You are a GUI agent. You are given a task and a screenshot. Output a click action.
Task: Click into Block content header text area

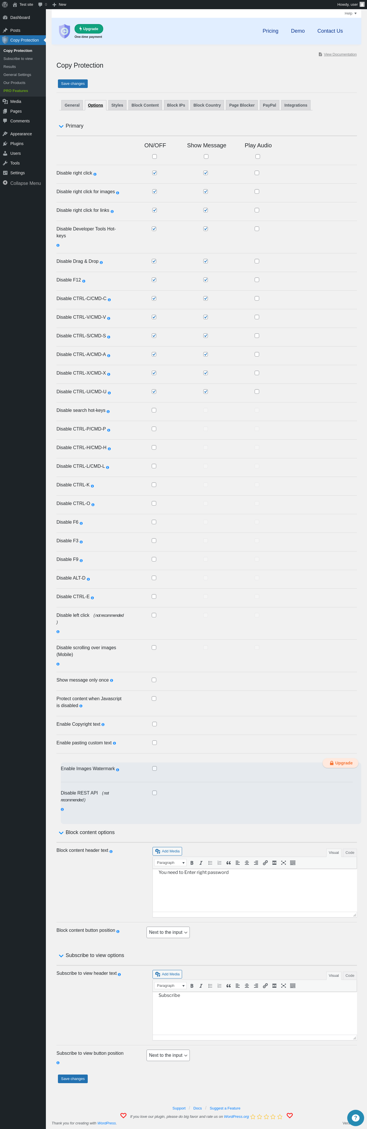coord(254,890)
